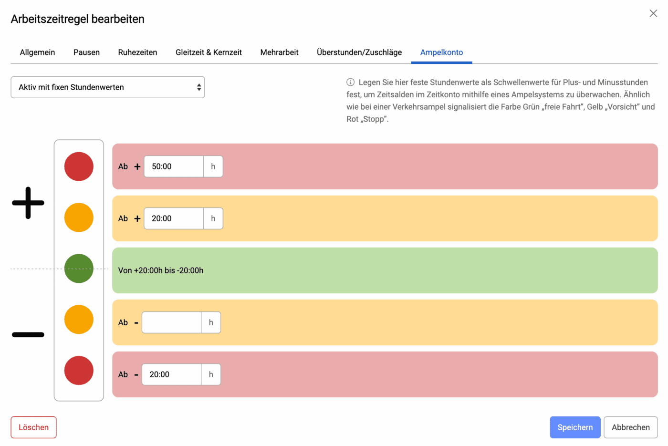The height and width of the screenshot is (446, 668).
Task: Click the top red traffic light circle
Action: [x=79, y=166]
